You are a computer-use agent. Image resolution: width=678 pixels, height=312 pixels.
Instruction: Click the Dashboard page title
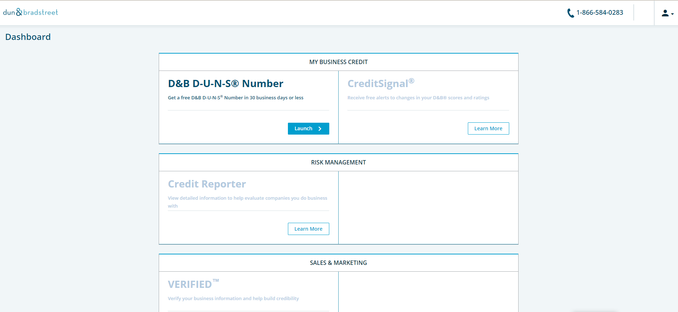coord(28,37)
